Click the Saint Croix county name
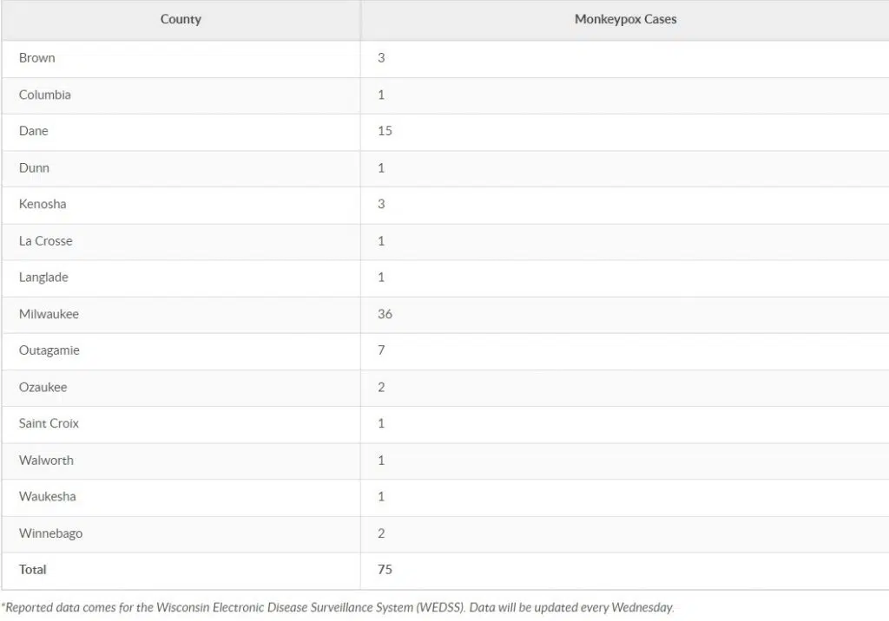Viewport: 889px width, 621px height. click(x=49, y=423)
